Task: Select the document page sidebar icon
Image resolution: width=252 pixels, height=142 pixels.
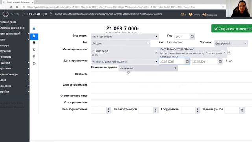Action: 34,36
